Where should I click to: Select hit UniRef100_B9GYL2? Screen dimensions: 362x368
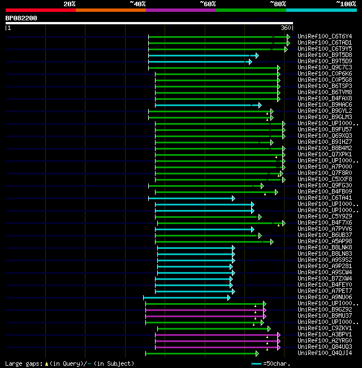(325, 111)
